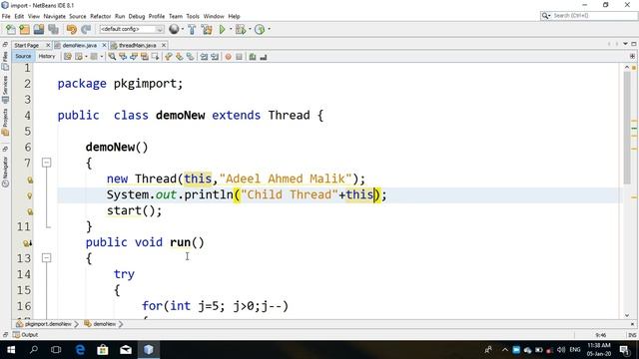
Task: Toggle Rectangular Selection mode
Action: [156, 57]
